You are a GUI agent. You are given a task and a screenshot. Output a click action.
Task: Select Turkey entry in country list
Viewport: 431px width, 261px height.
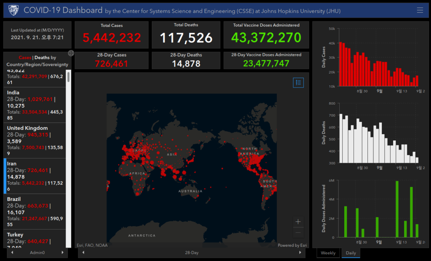coord(35,238)
